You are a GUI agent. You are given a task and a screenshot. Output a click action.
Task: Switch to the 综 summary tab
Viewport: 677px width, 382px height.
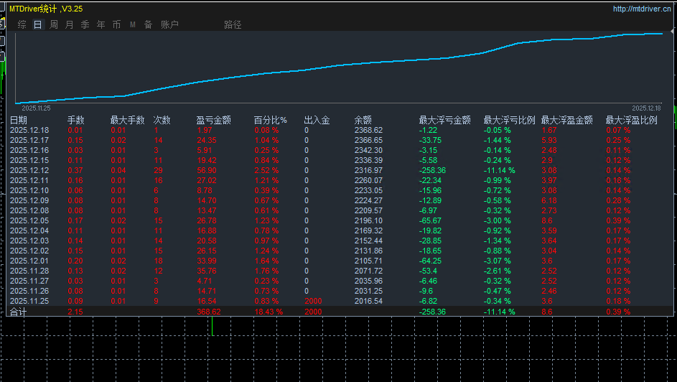pyautogui.click(x=22, y=24)
